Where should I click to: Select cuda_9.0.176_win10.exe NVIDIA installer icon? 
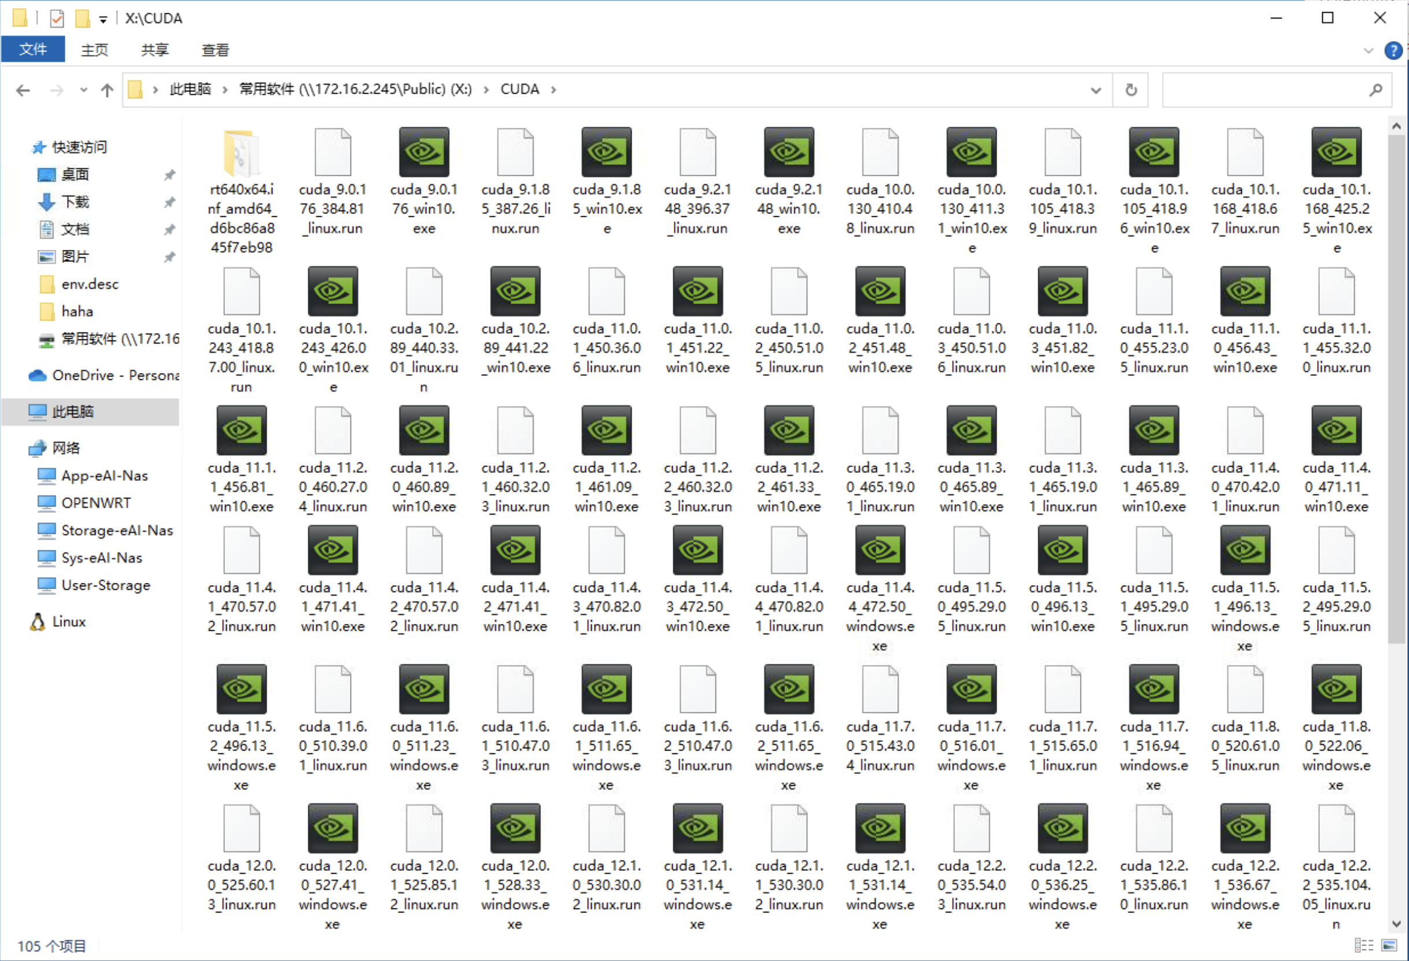pyautogui.click(x=424, y=151)
